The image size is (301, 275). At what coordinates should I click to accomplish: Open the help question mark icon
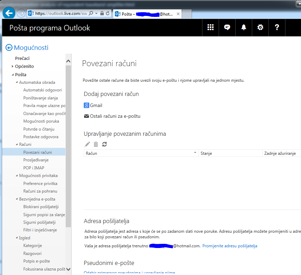tap(277, 27)
